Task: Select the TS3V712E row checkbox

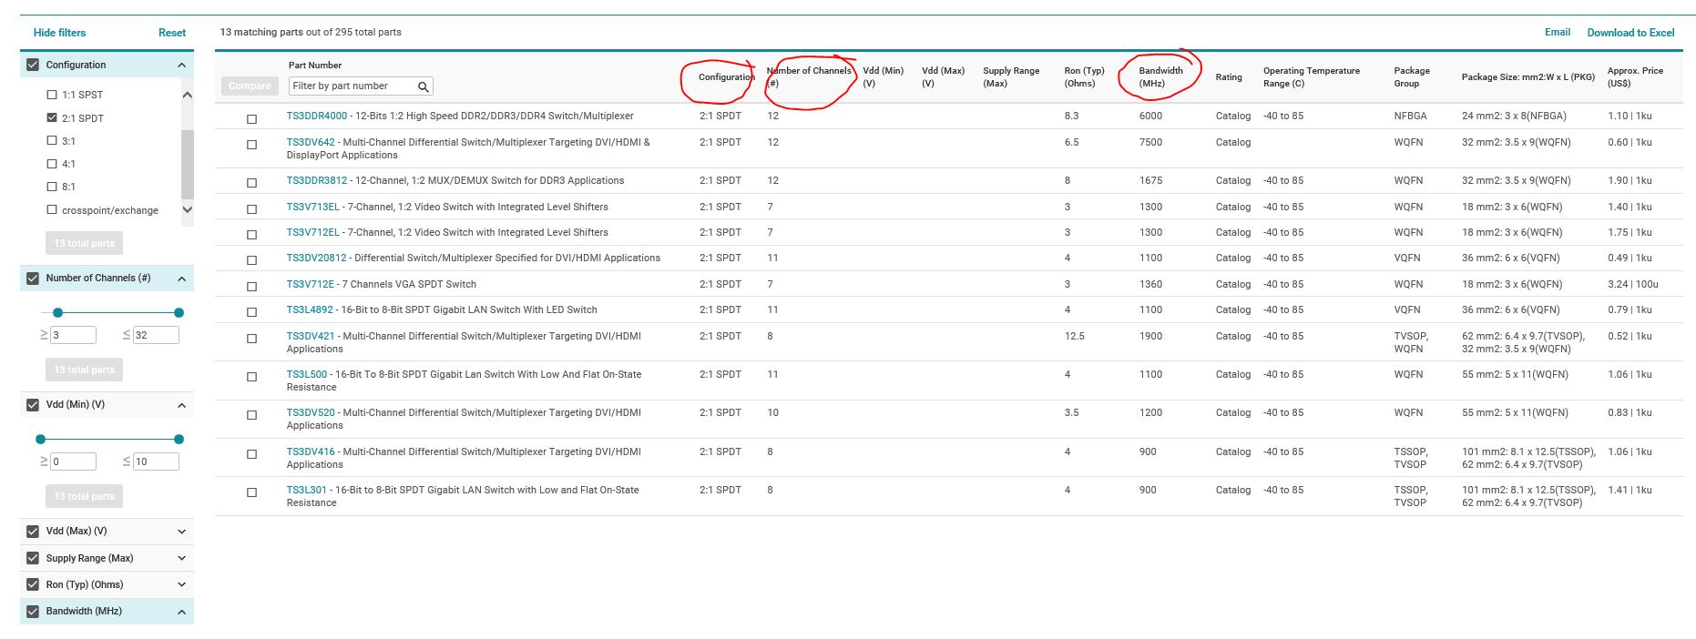Action: coord(252,287)
